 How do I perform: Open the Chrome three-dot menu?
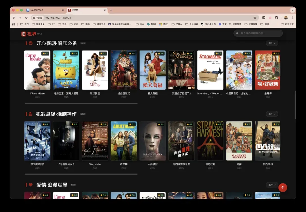click(292, 18)
